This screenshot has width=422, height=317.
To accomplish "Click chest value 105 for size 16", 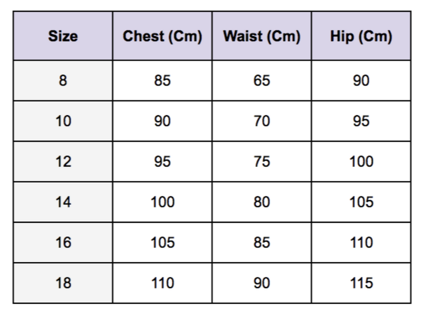I will point(162,243).
